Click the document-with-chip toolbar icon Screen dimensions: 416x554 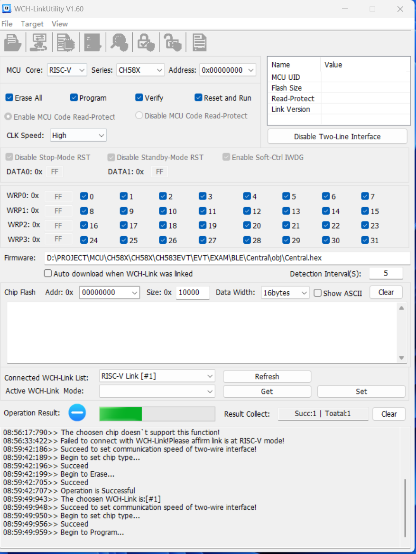[65, 43]
